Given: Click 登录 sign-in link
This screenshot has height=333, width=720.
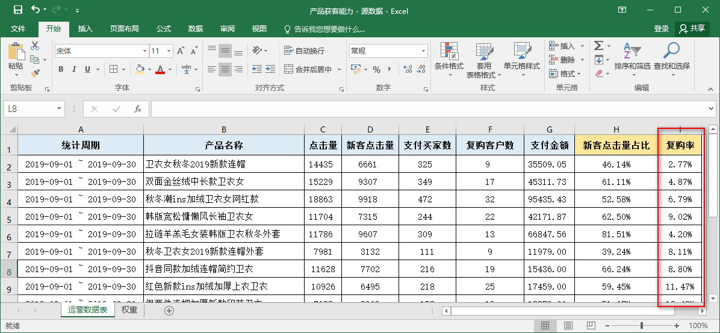Looking at the screenshot, I should (662, 29).
